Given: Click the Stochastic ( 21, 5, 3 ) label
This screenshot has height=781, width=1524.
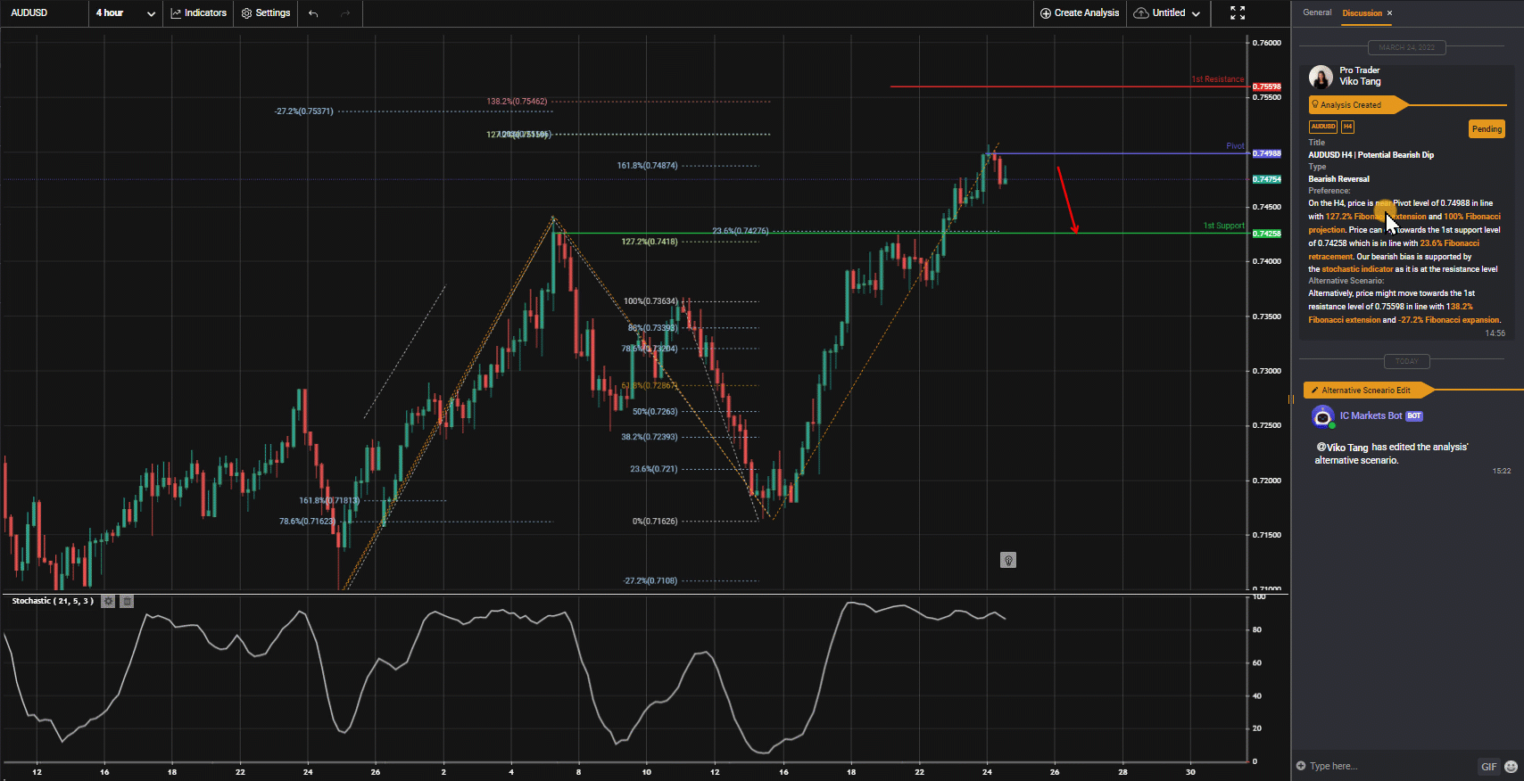Looking at the screenshot, I should 53,601.
